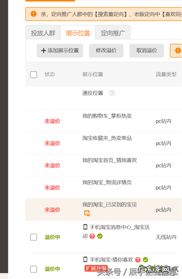Click the green check icon for 手机淘宝消息中心_淘宝活动
This screenshot has width=182, height=279.
coord(100,236)
